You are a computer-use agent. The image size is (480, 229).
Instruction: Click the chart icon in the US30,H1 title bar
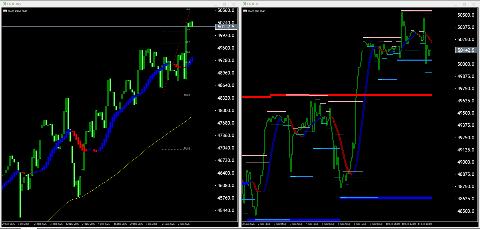pos(244,4)
